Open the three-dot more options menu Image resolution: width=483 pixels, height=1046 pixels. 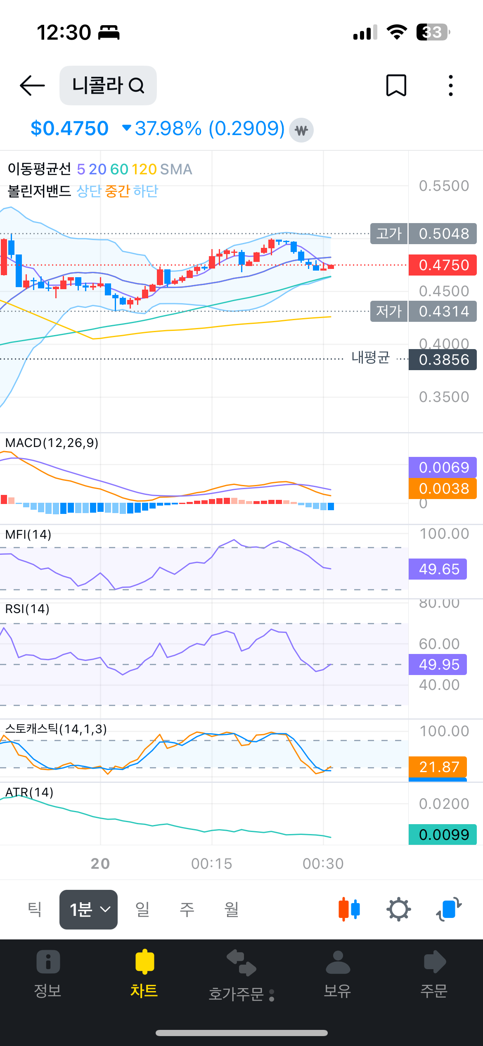451,86
